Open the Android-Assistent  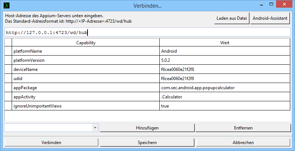point(270,18)
